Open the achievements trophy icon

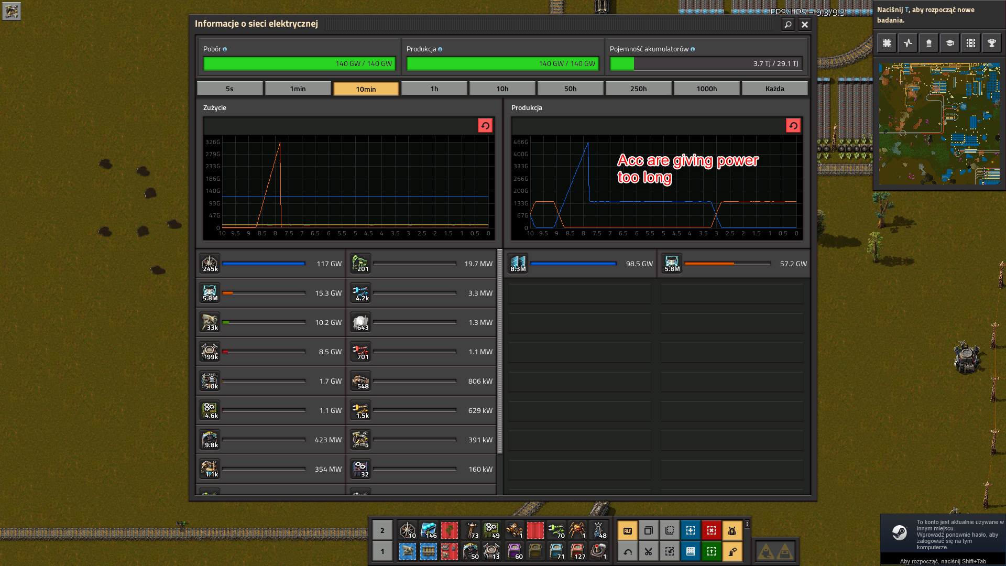(x=991, y=43)
